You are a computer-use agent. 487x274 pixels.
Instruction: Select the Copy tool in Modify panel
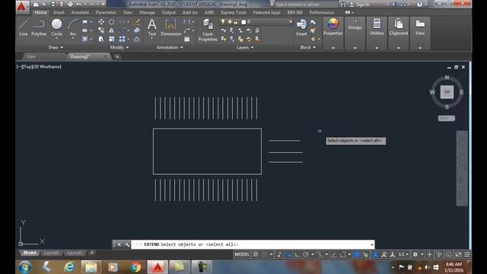click(x=101, y=30)
